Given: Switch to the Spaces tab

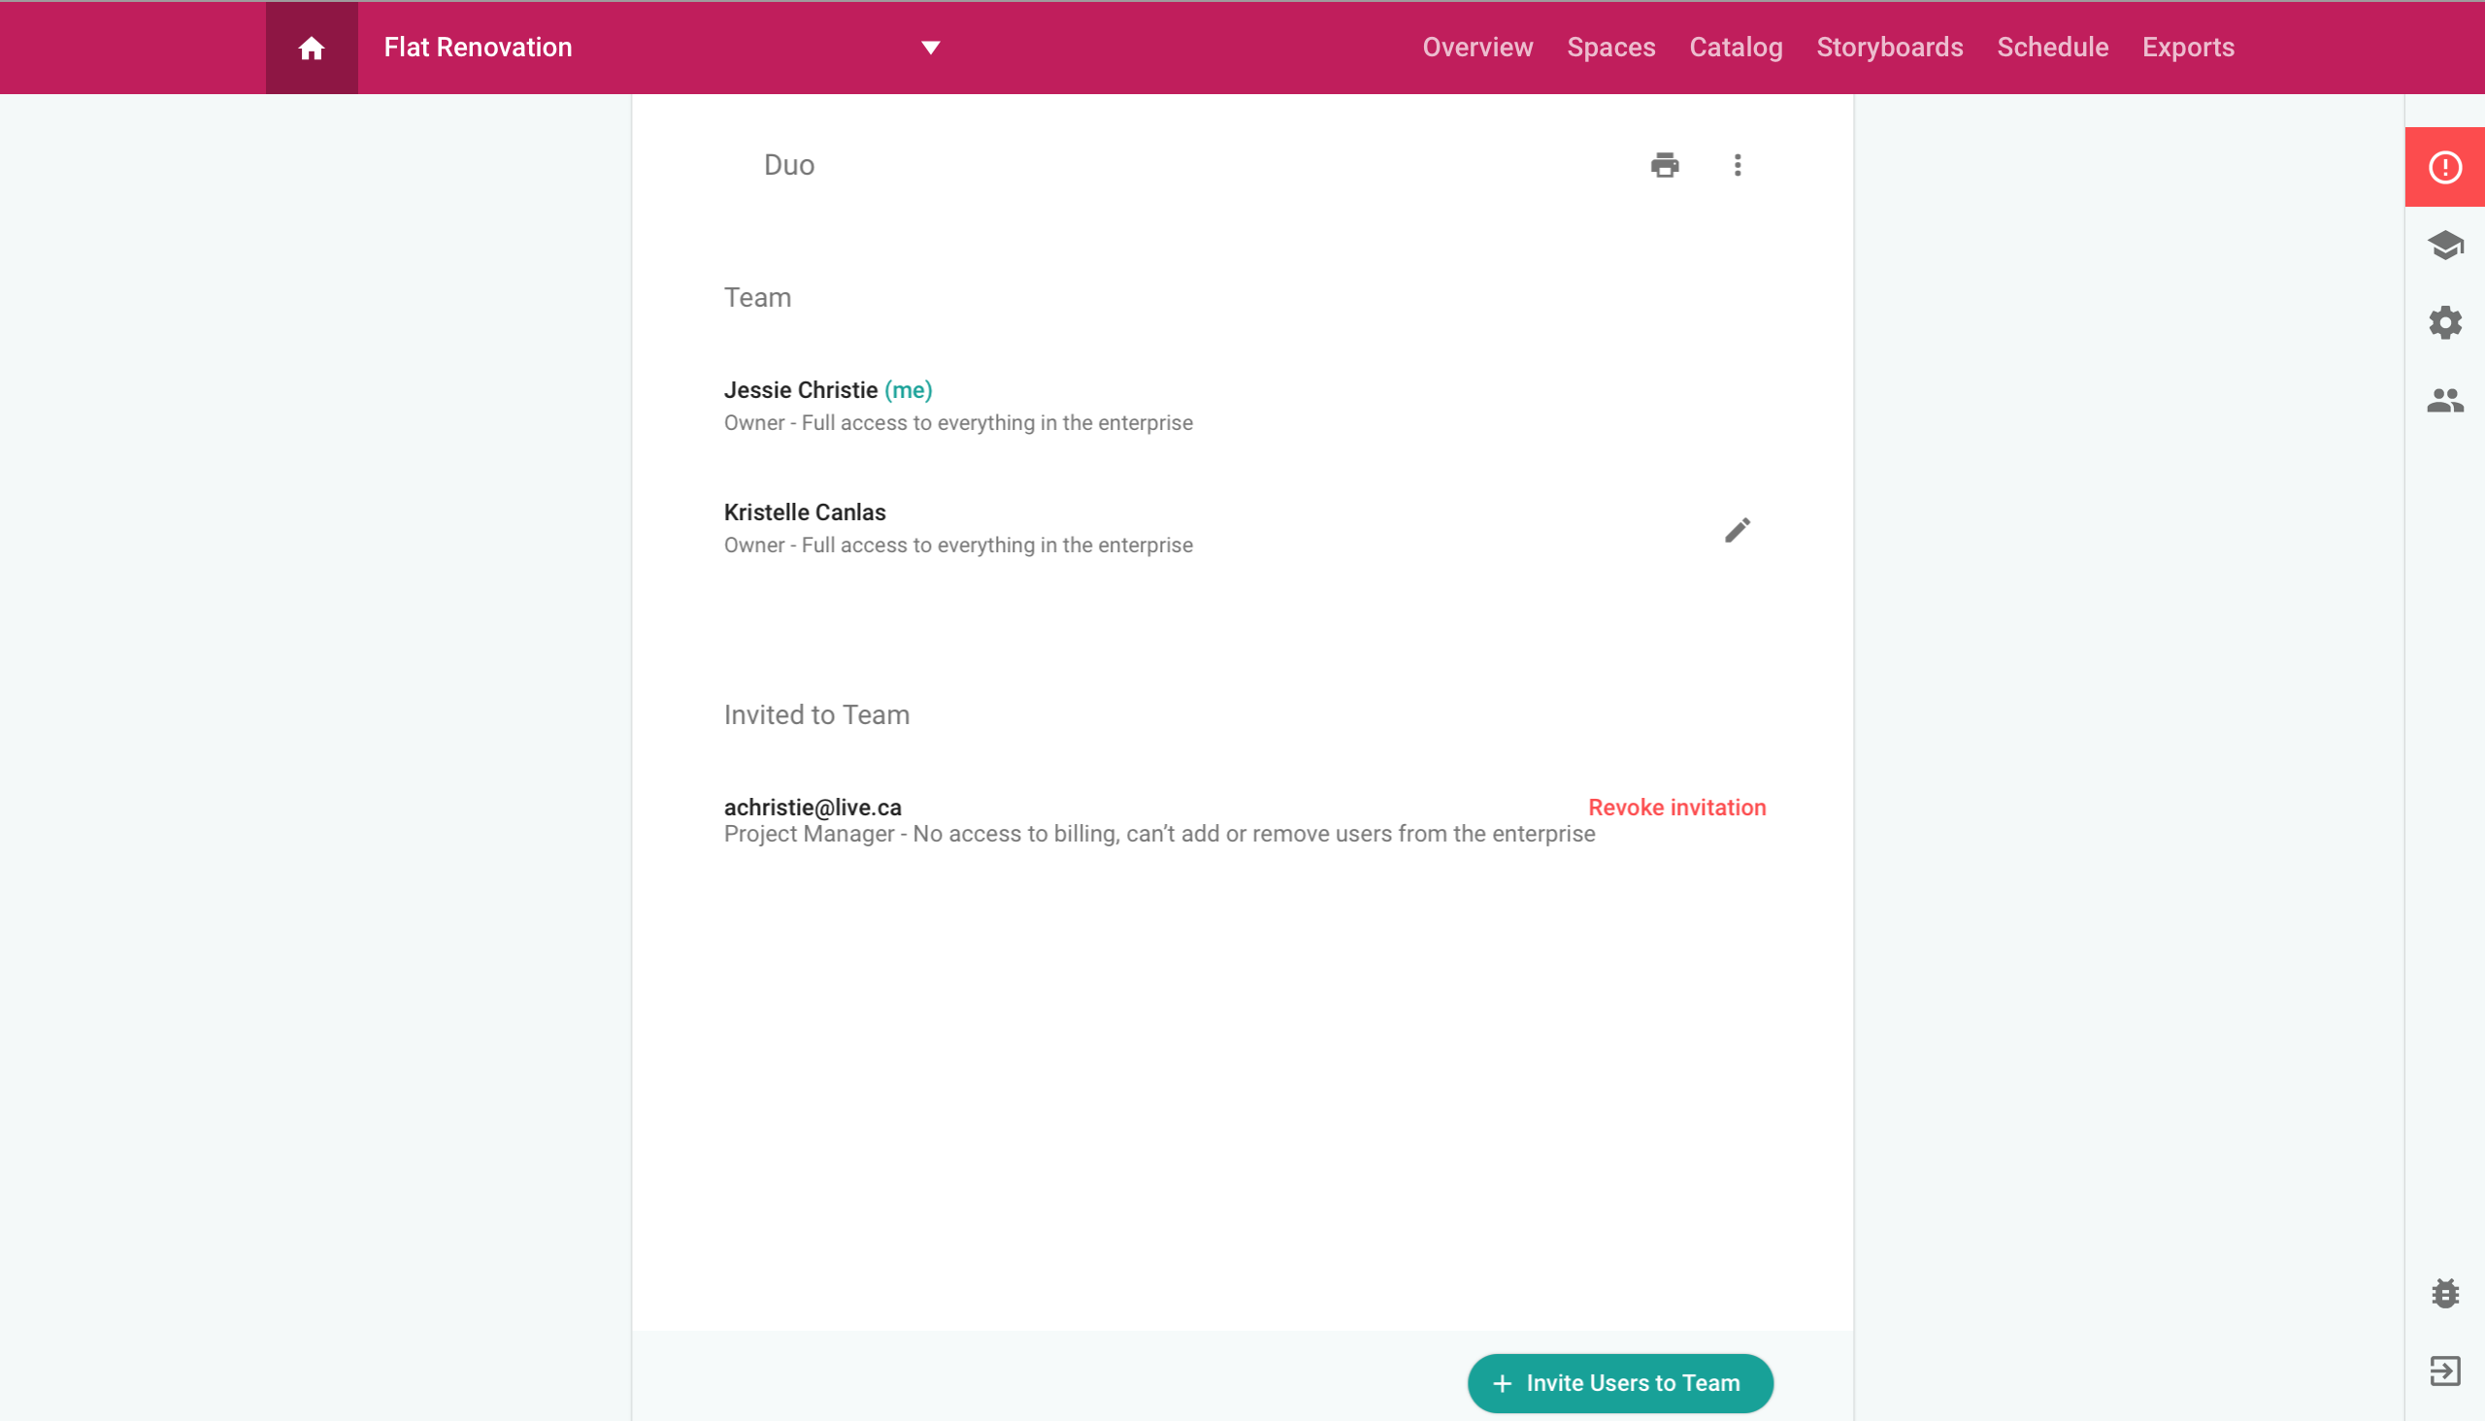Looking at the screenshot, I should click(x=1610, y=48).
